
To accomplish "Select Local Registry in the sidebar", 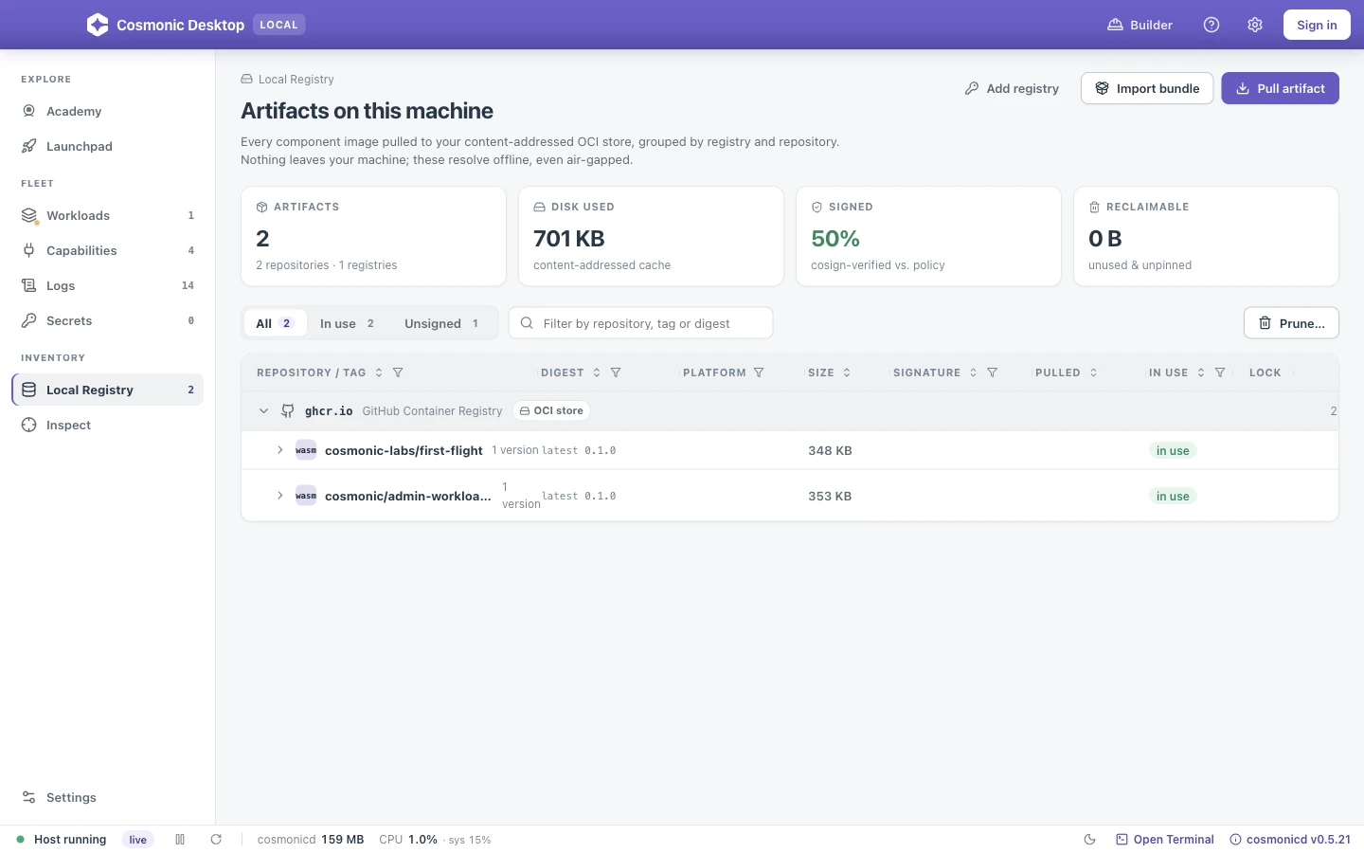I will click(107, 390).
